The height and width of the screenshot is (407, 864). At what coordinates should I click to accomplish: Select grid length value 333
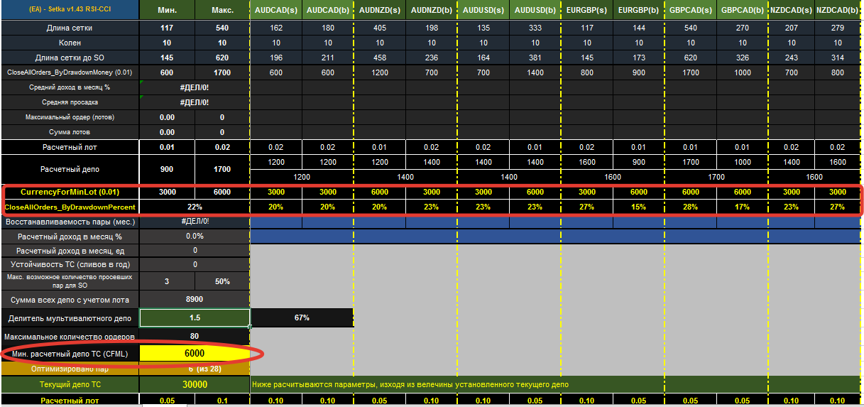click(535, 28)
